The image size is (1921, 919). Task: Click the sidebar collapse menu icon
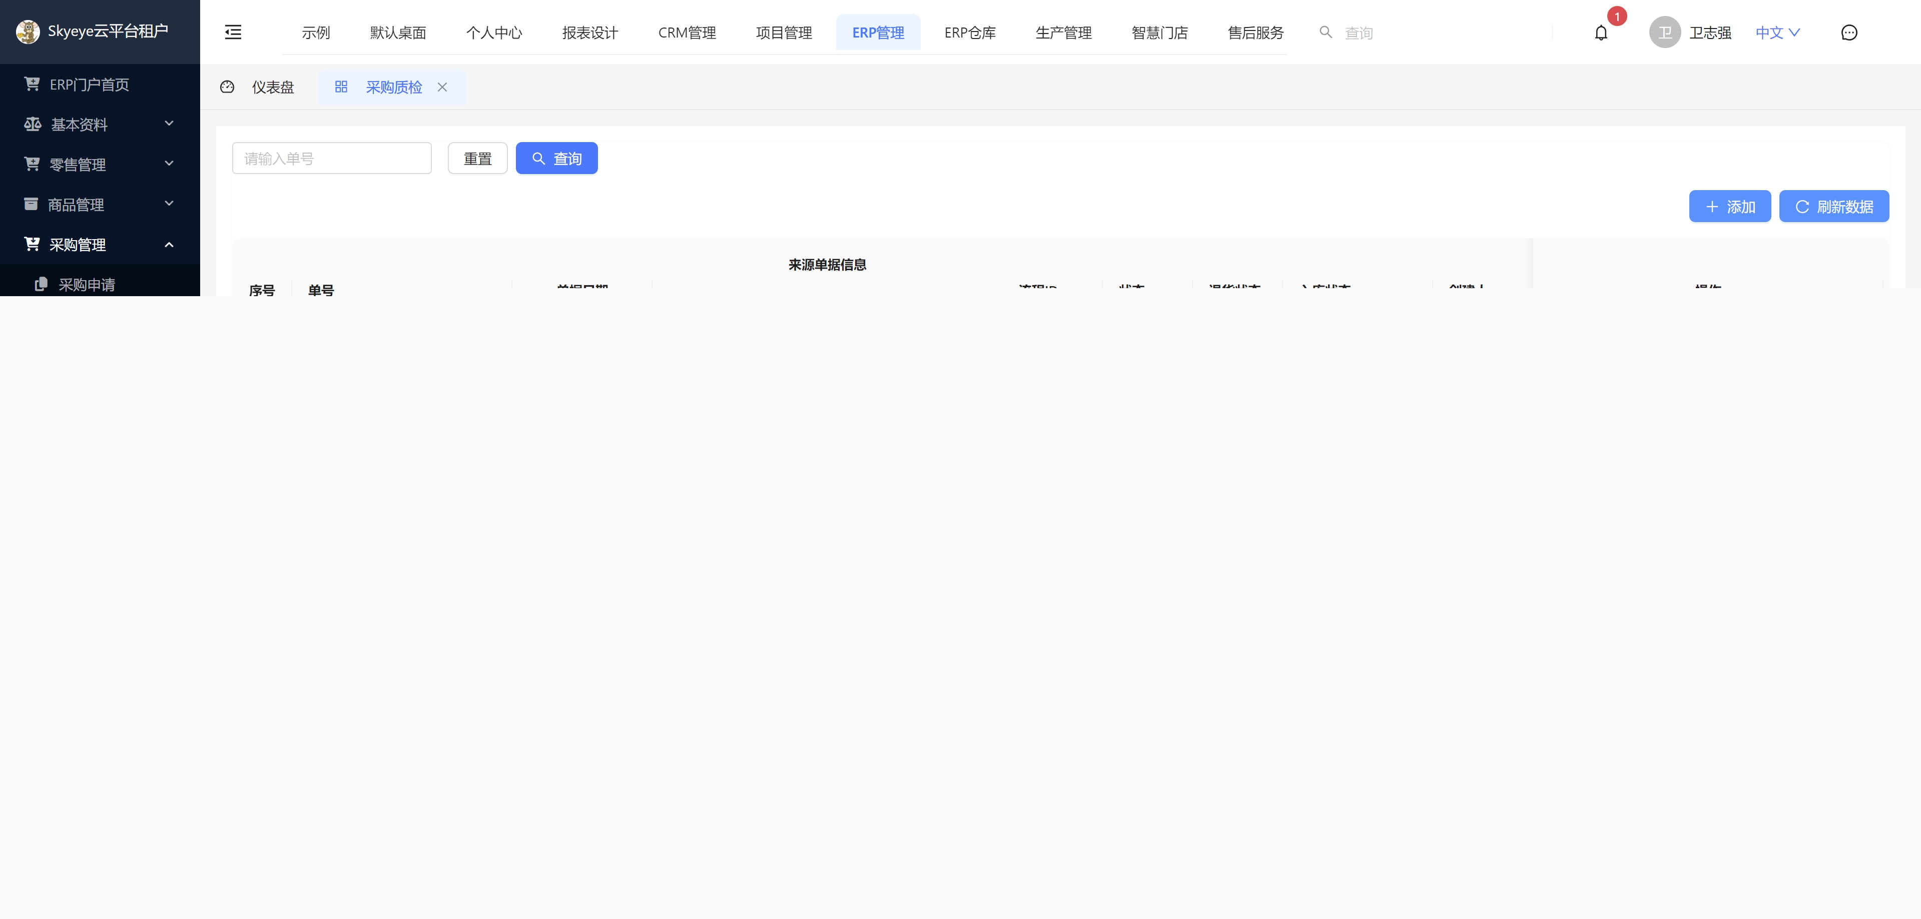[x=233, y=32]
